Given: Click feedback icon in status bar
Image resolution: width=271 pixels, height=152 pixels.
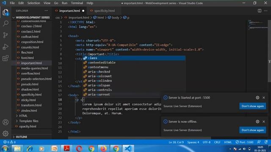Looking at the screenshot, I should (x=259, y=142).
